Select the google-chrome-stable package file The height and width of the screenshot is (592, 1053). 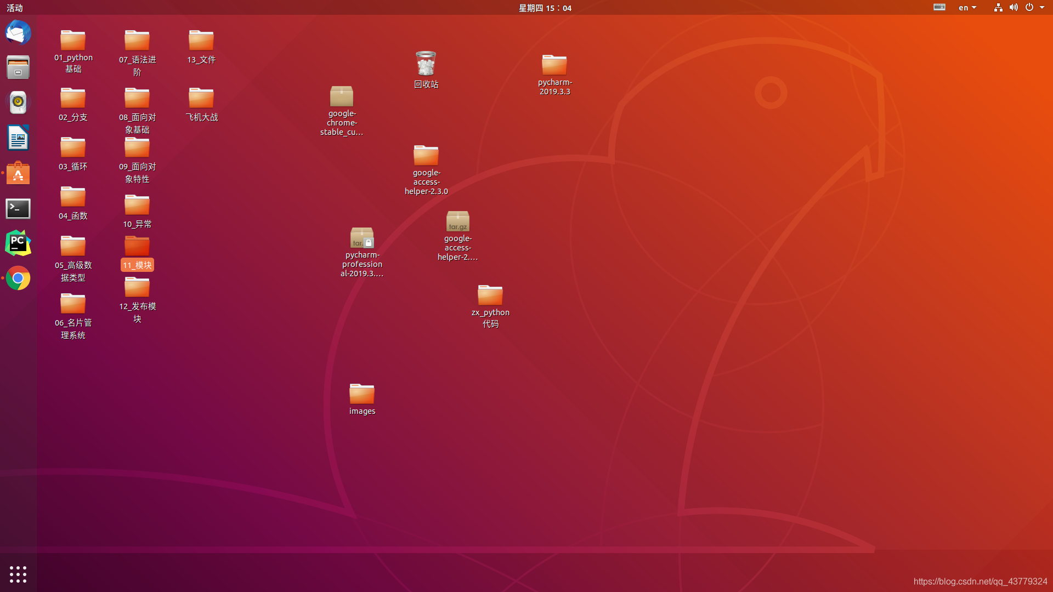342,111
